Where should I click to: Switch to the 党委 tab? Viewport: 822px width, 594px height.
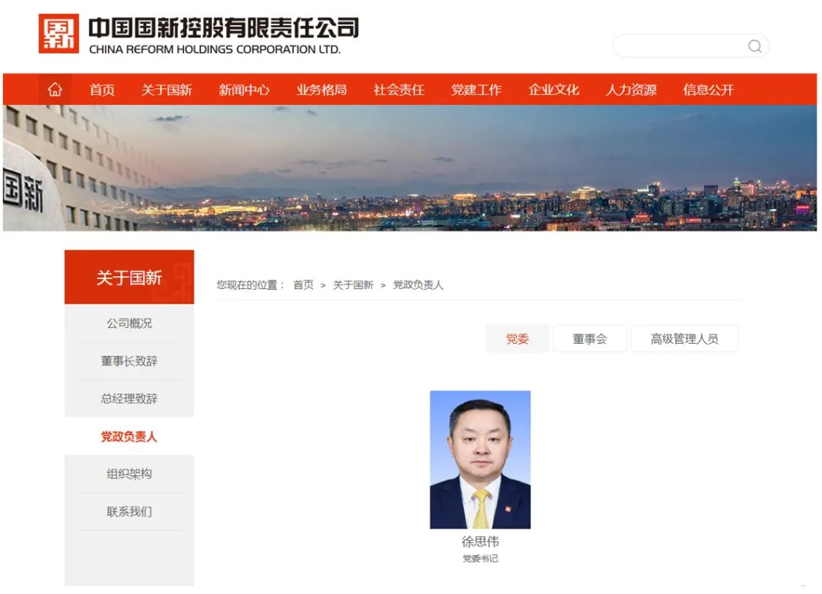tap(518, 339)
